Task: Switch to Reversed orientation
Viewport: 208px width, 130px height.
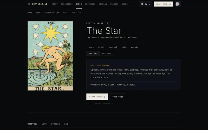Action: (107, 53)
